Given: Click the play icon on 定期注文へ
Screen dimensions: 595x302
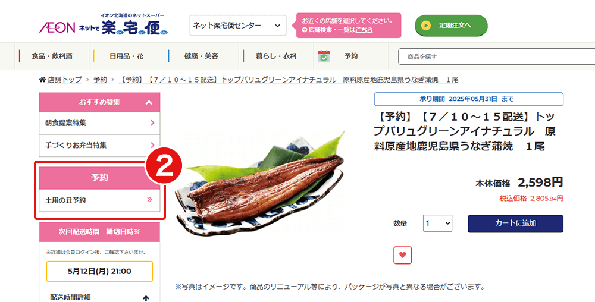Looking at the screenshot, I should [x=426, y=26].
